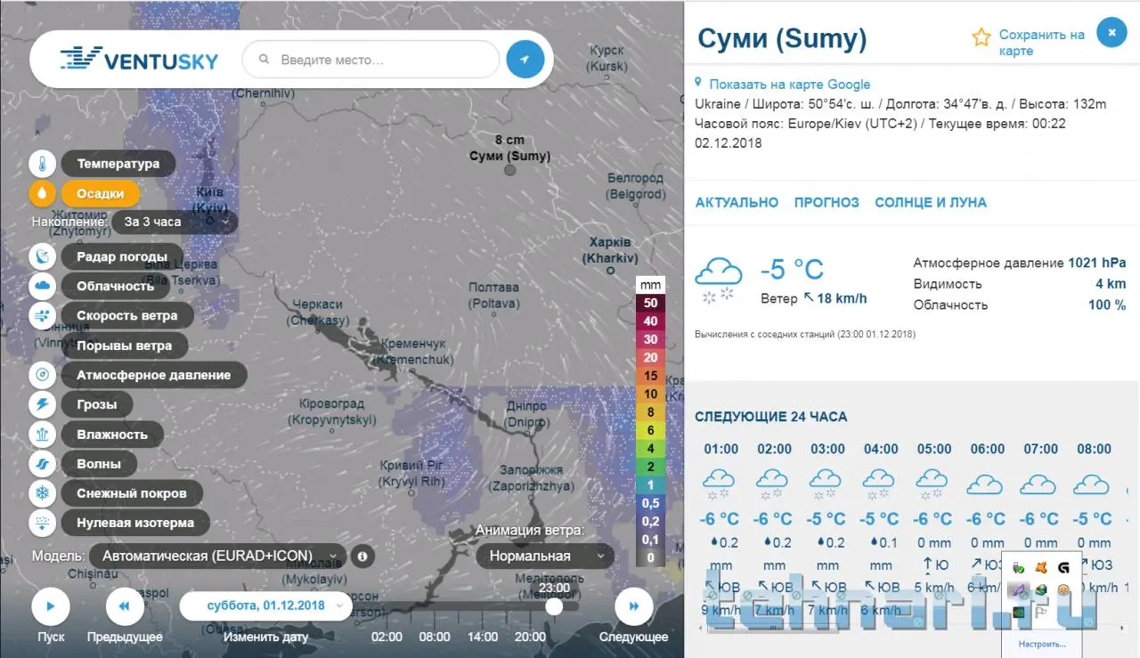Click the info icon next to the model selector
Image resolution: width=1140 pixels, height=658 pixels.
[x=362, y=556]
